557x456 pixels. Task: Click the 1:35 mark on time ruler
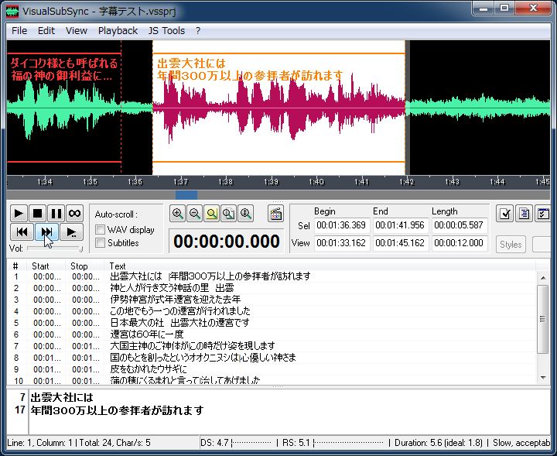pyautogui.click(x=91, y=182)
